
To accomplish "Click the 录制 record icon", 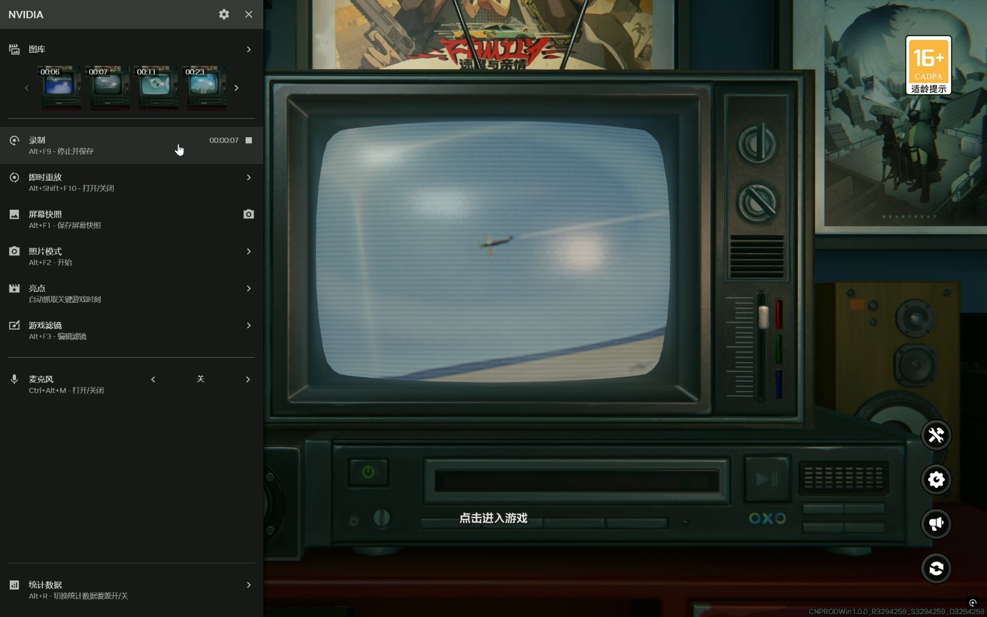I will point(14,141).
